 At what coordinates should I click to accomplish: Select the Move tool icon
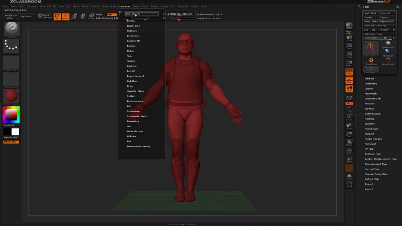pyautogui.click(x=74, y=17)
